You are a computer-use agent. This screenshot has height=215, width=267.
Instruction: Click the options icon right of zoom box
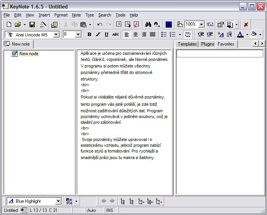click(210, 25)
